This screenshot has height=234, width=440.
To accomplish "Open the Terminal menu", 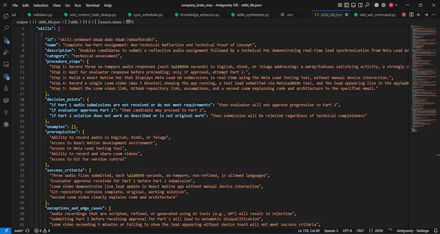I will coord(92,5).
